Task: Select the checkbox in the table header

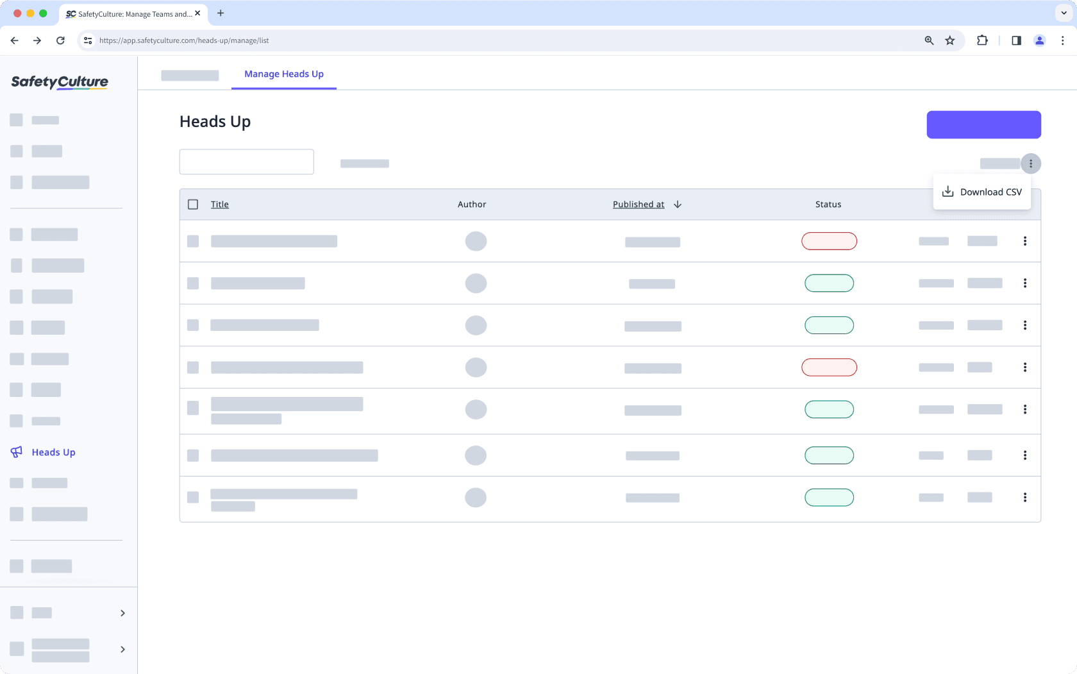Action: pos(193,204)
